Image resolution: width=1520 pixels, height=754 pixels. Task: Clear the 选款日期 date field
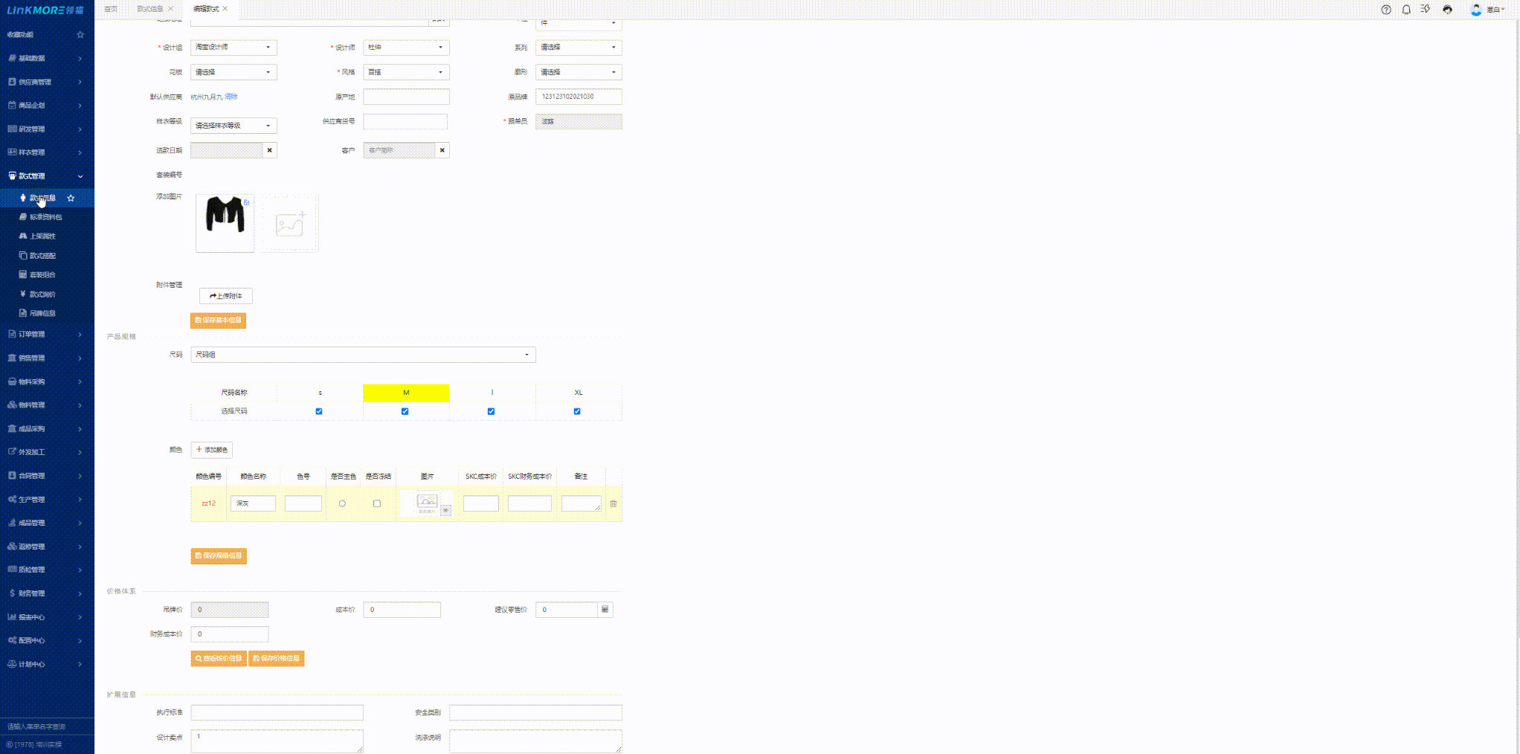(x=270, y=150)
